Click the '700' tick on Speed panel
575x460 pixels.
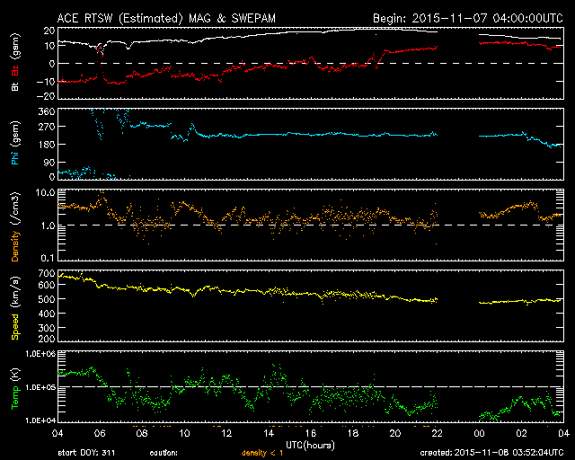point(47,274)
